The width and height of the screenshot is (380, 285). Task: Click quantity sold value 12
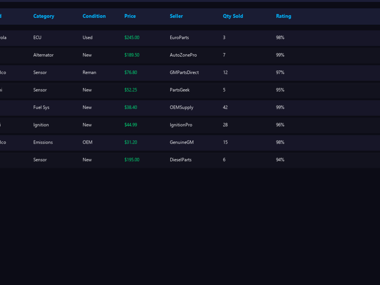coord(225,73)
